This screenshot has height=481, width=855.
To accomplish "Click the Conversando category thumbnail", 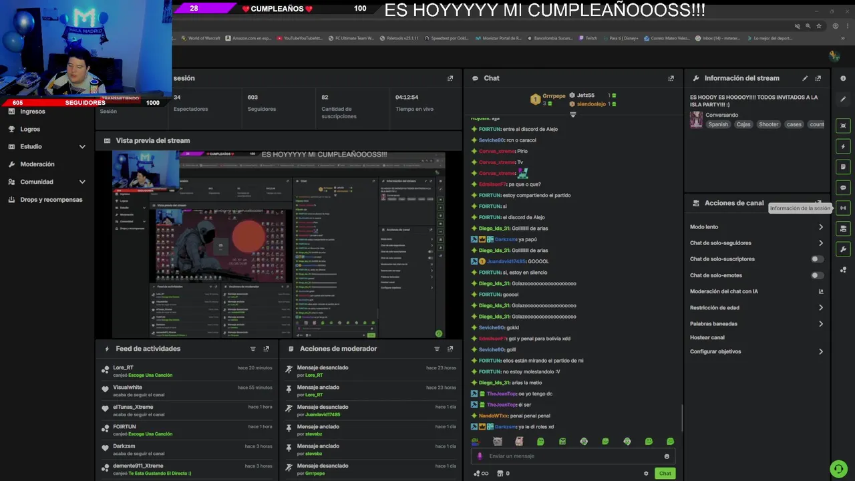I will coord(696,120).
